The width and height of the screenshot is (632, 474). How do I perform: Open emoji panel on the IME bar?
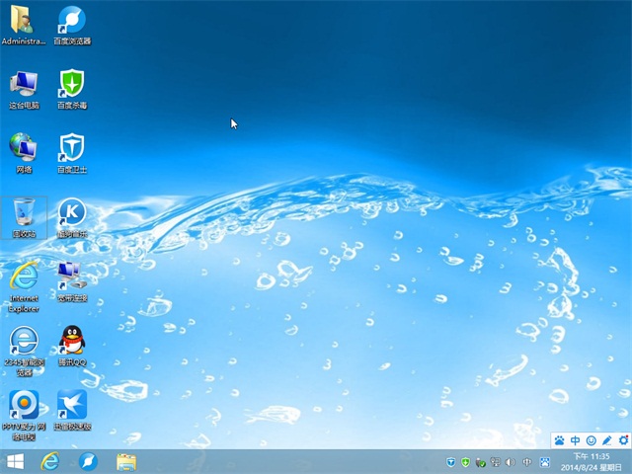[591, 439]
